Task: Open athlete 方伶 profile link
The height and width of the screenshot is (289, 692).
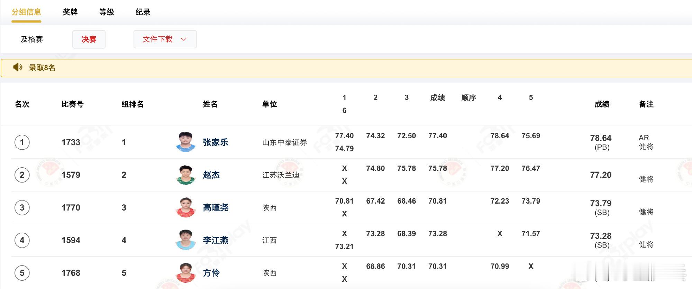Action: (x=211, y=273)
